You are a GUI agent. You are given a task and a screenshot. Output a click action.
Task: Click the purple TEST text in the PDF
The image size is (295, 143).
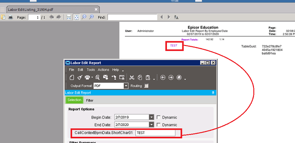174,45
